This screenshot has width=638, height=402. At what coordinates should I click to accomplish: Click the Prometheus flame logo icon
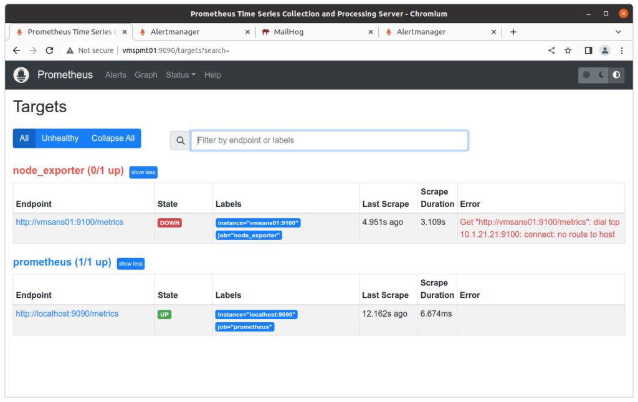[x=21, y=75]
